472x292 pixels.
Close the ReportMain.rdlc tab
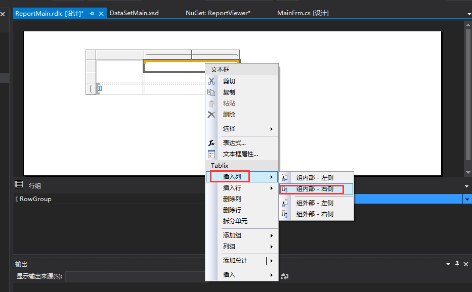click(101, 14)
